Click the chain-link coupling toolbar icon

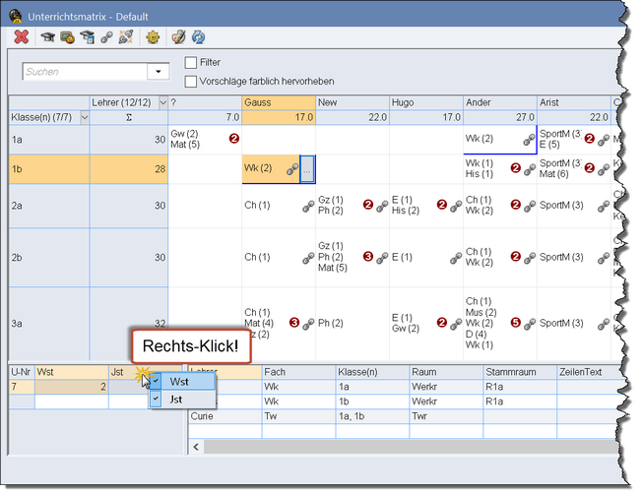(107, 37)
